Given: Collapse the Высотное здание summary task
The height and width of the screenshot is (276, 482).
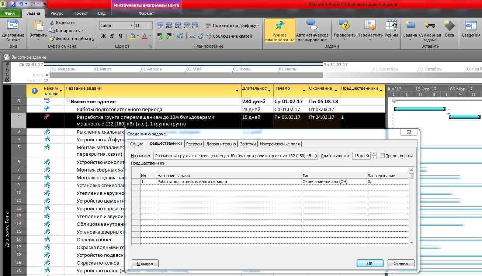Looking at the screenshot, I should (68, 101).
